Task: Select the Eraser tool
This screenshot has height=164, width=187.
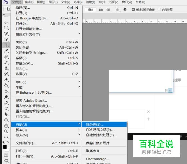Action: [x=6, y=80]
